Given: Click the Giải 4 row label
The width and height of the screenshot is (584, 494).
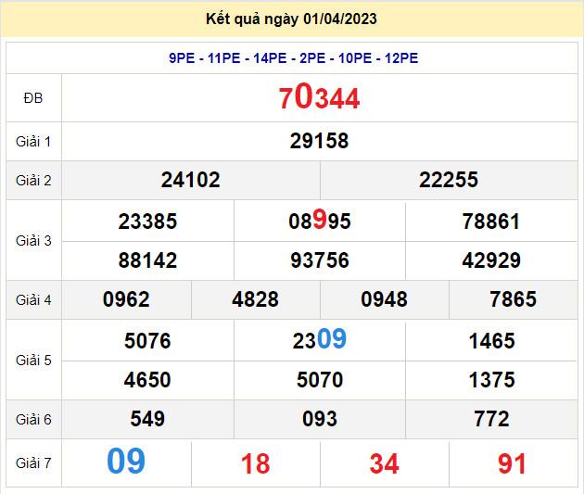Looking at the screenshot, I should click(33, 300).
